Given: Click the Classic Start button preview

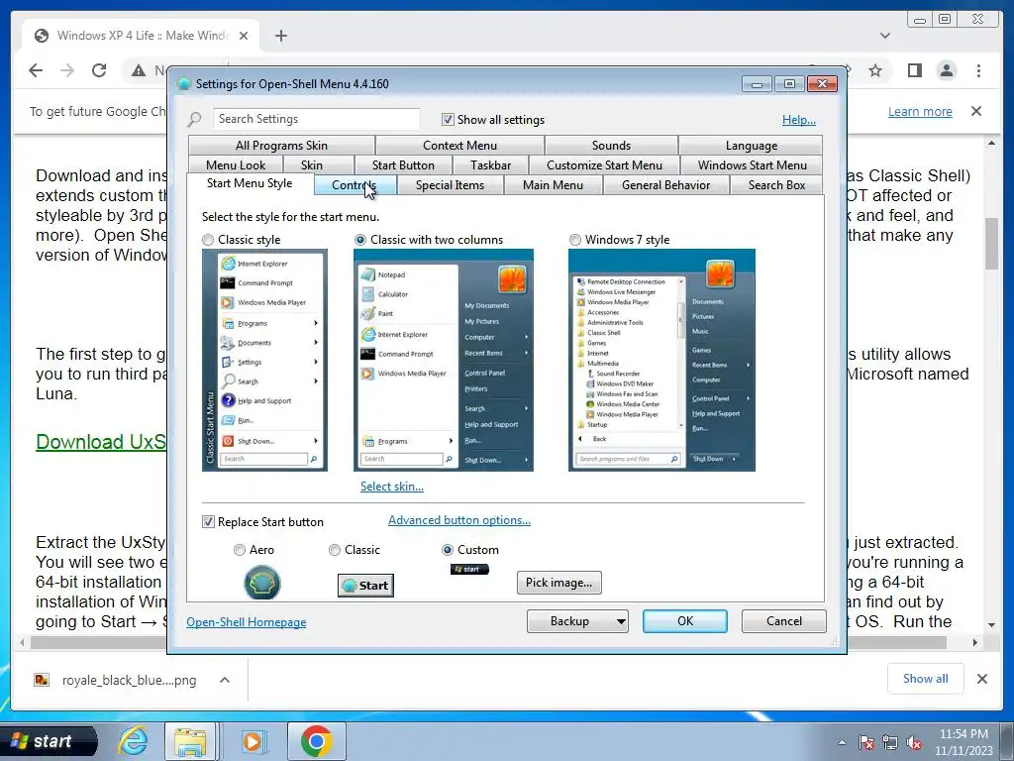Looking at the screenshot, I should click(365, 586).
